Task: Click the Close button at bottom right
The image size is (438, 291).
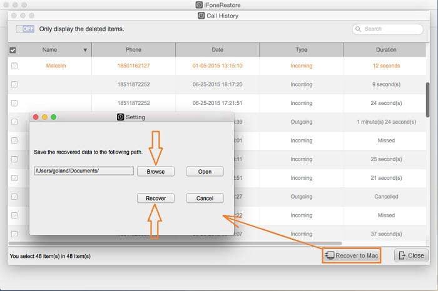Action: [411, 255]
